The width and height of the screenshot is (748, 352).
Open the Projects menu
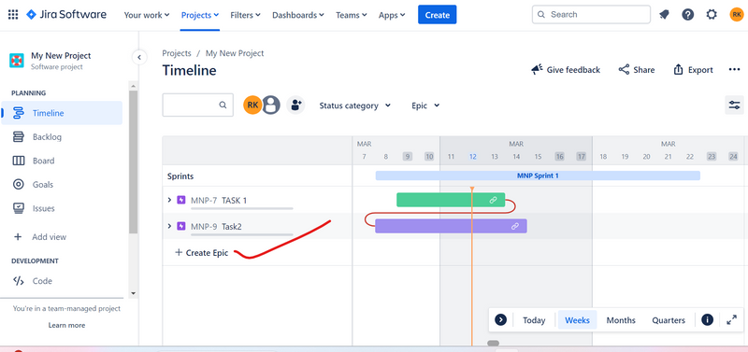click(x=200, y=15)
